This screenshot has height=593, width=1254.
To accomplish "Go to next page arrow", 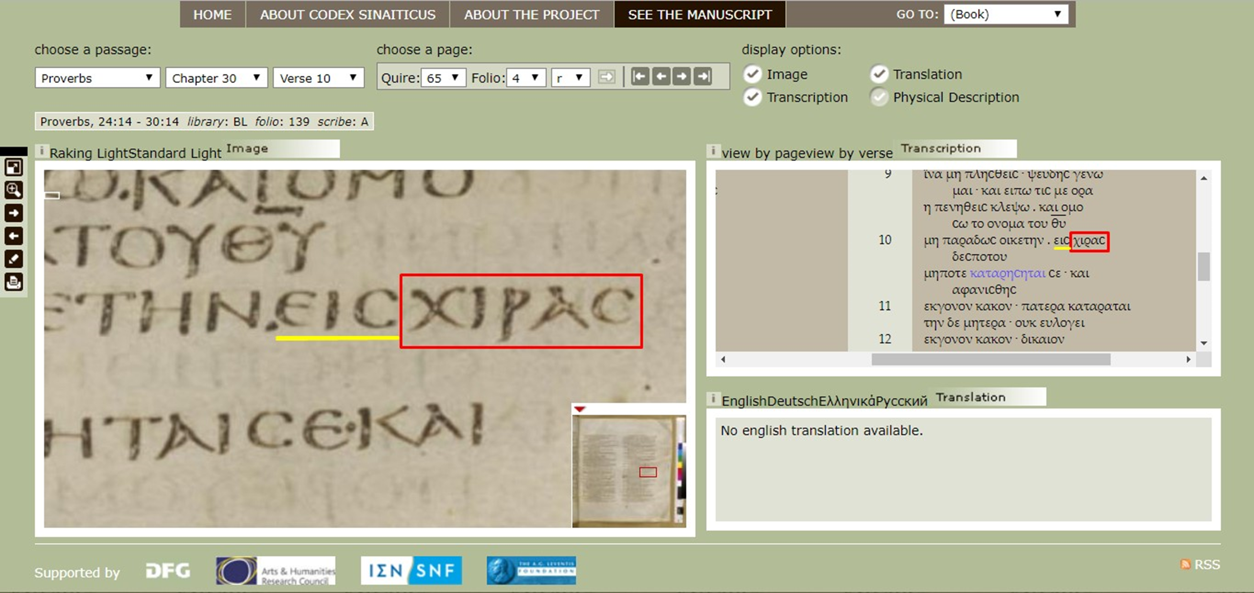I will [682, 77].
